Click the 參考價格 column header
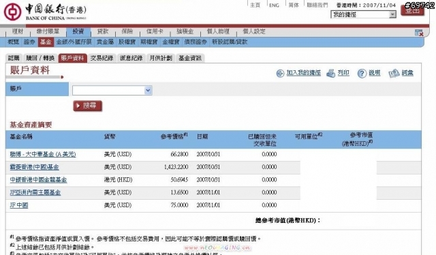The width and height of the screenshot is (436, 255). [174, 136]
